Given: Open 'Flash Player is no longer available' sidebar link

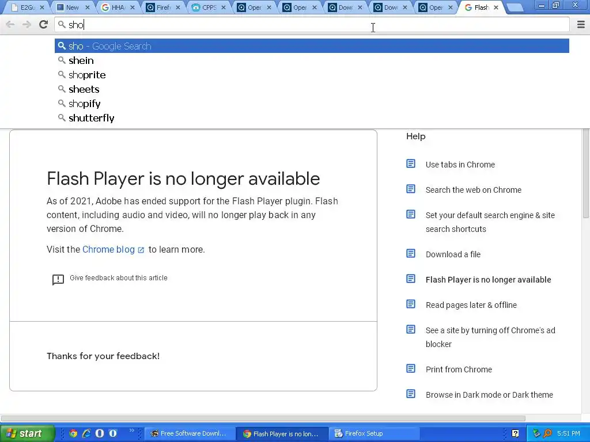Looking at the screenshot, I should pyautogui.click(x=489, y=280).
